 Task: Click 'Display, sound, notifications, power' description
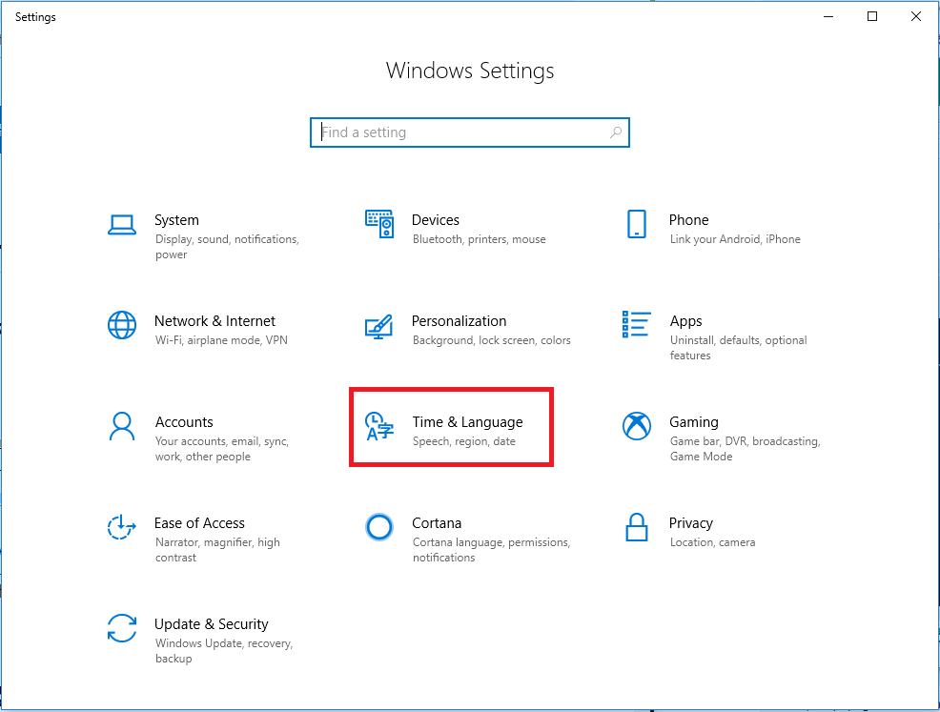227,247
